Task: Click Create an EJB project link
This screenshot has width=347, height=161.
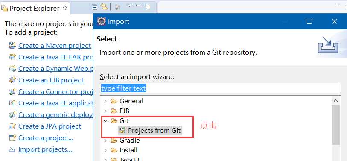Action: point(51,80)
